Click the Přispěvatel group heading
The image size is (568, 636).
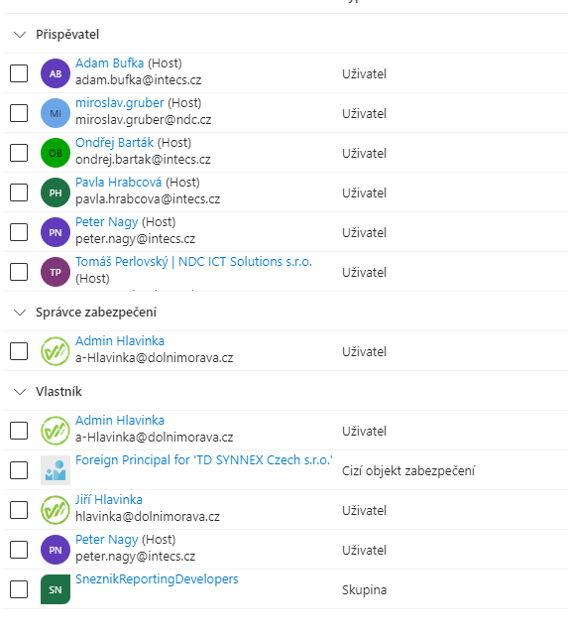tap(67, 35)
